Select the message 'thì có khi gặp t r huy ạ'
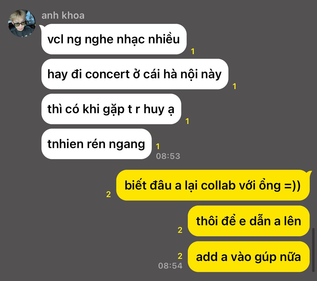317x281 pixels. [x=111, y=109]
